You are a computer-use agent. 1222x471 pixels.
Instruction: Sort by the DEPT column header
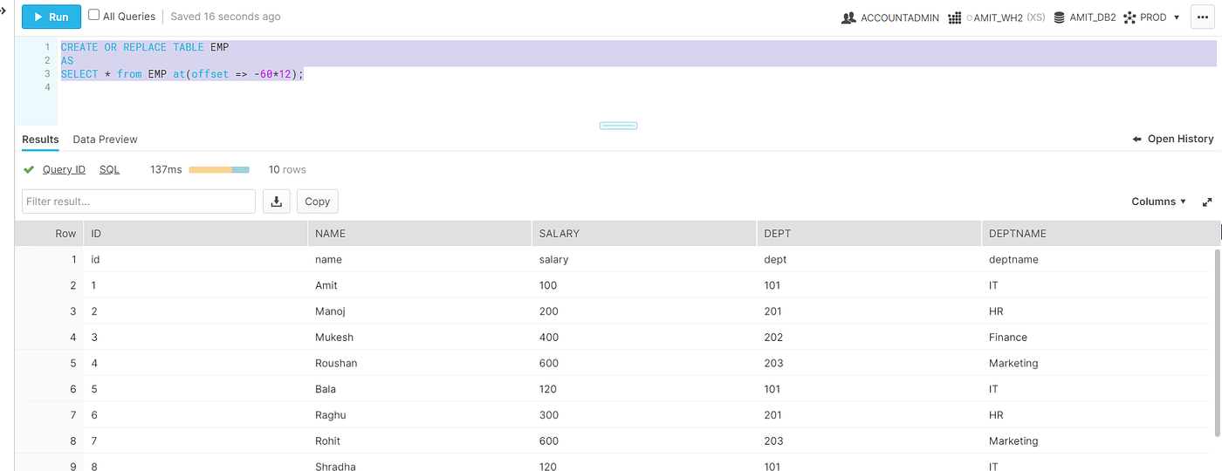(868, 233)
